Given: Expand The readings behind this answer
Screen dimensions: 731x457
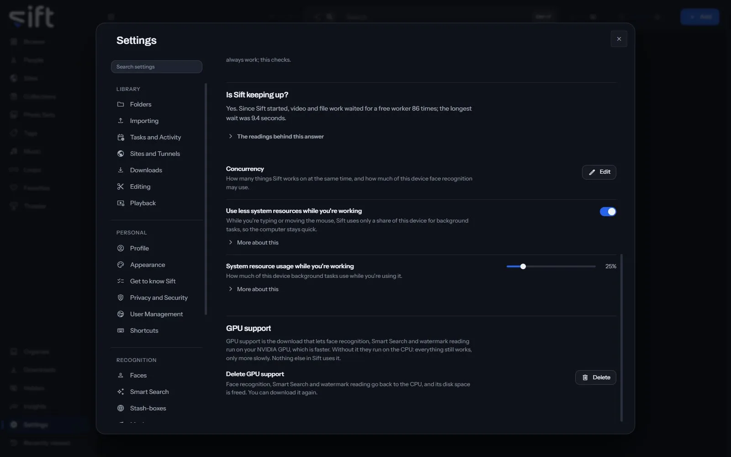Looking at the screenshot, I should tap(275, 136).
